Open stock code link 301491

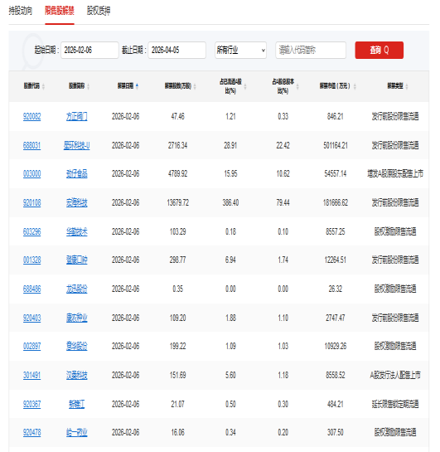point(32,375)
